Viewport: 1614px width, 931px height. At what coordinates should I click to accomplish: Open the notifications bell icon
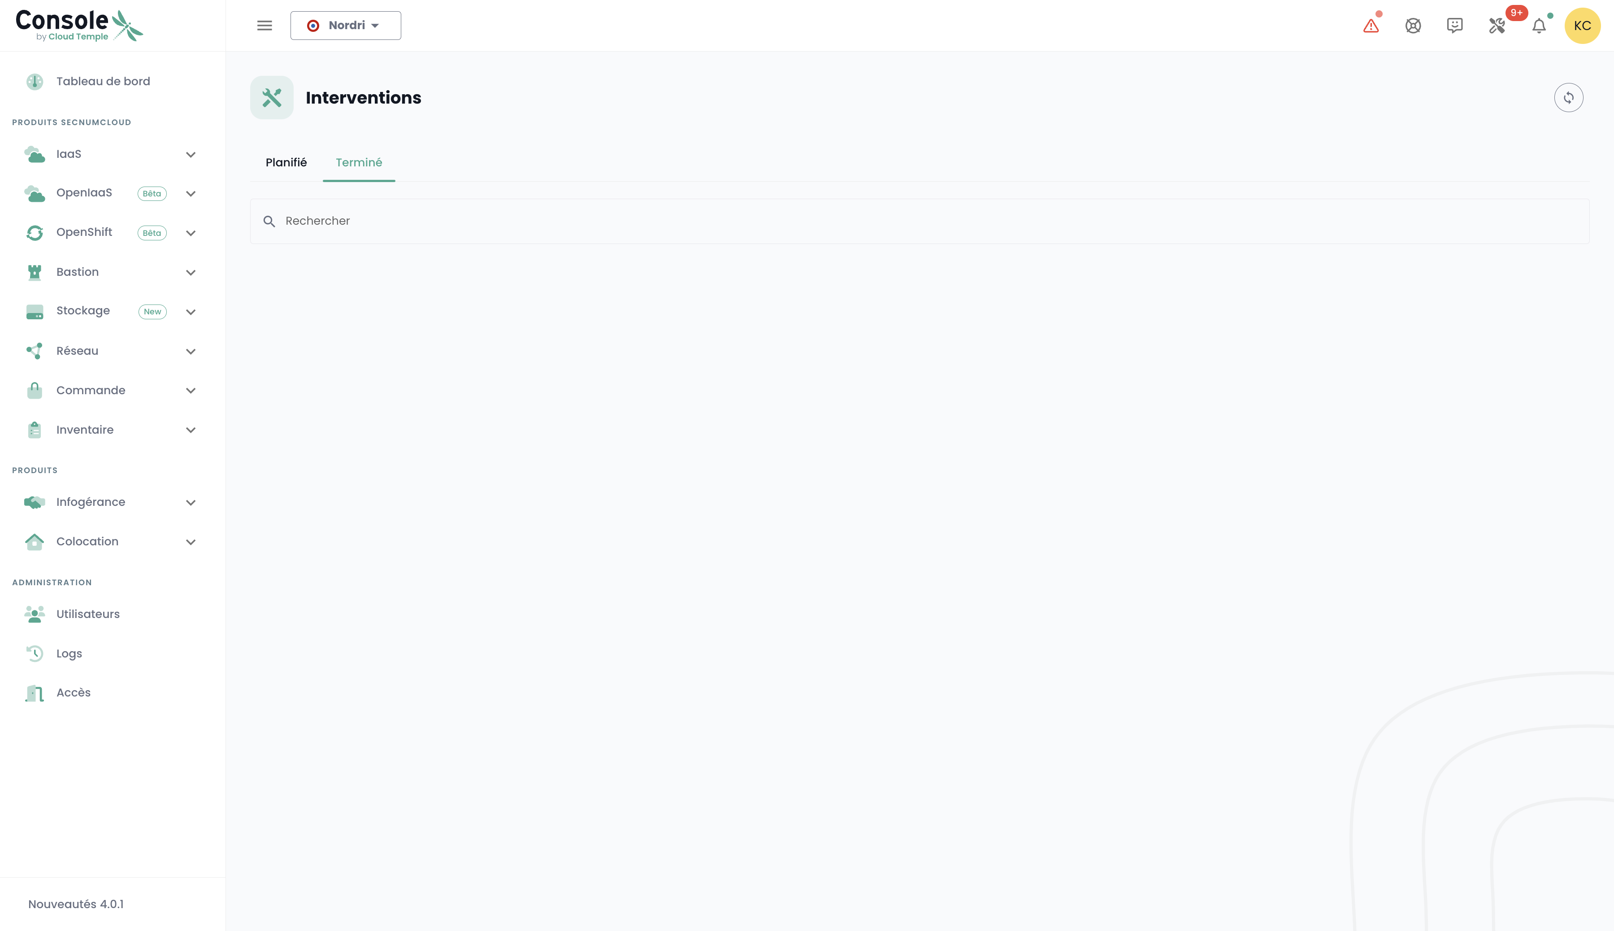1539,26
